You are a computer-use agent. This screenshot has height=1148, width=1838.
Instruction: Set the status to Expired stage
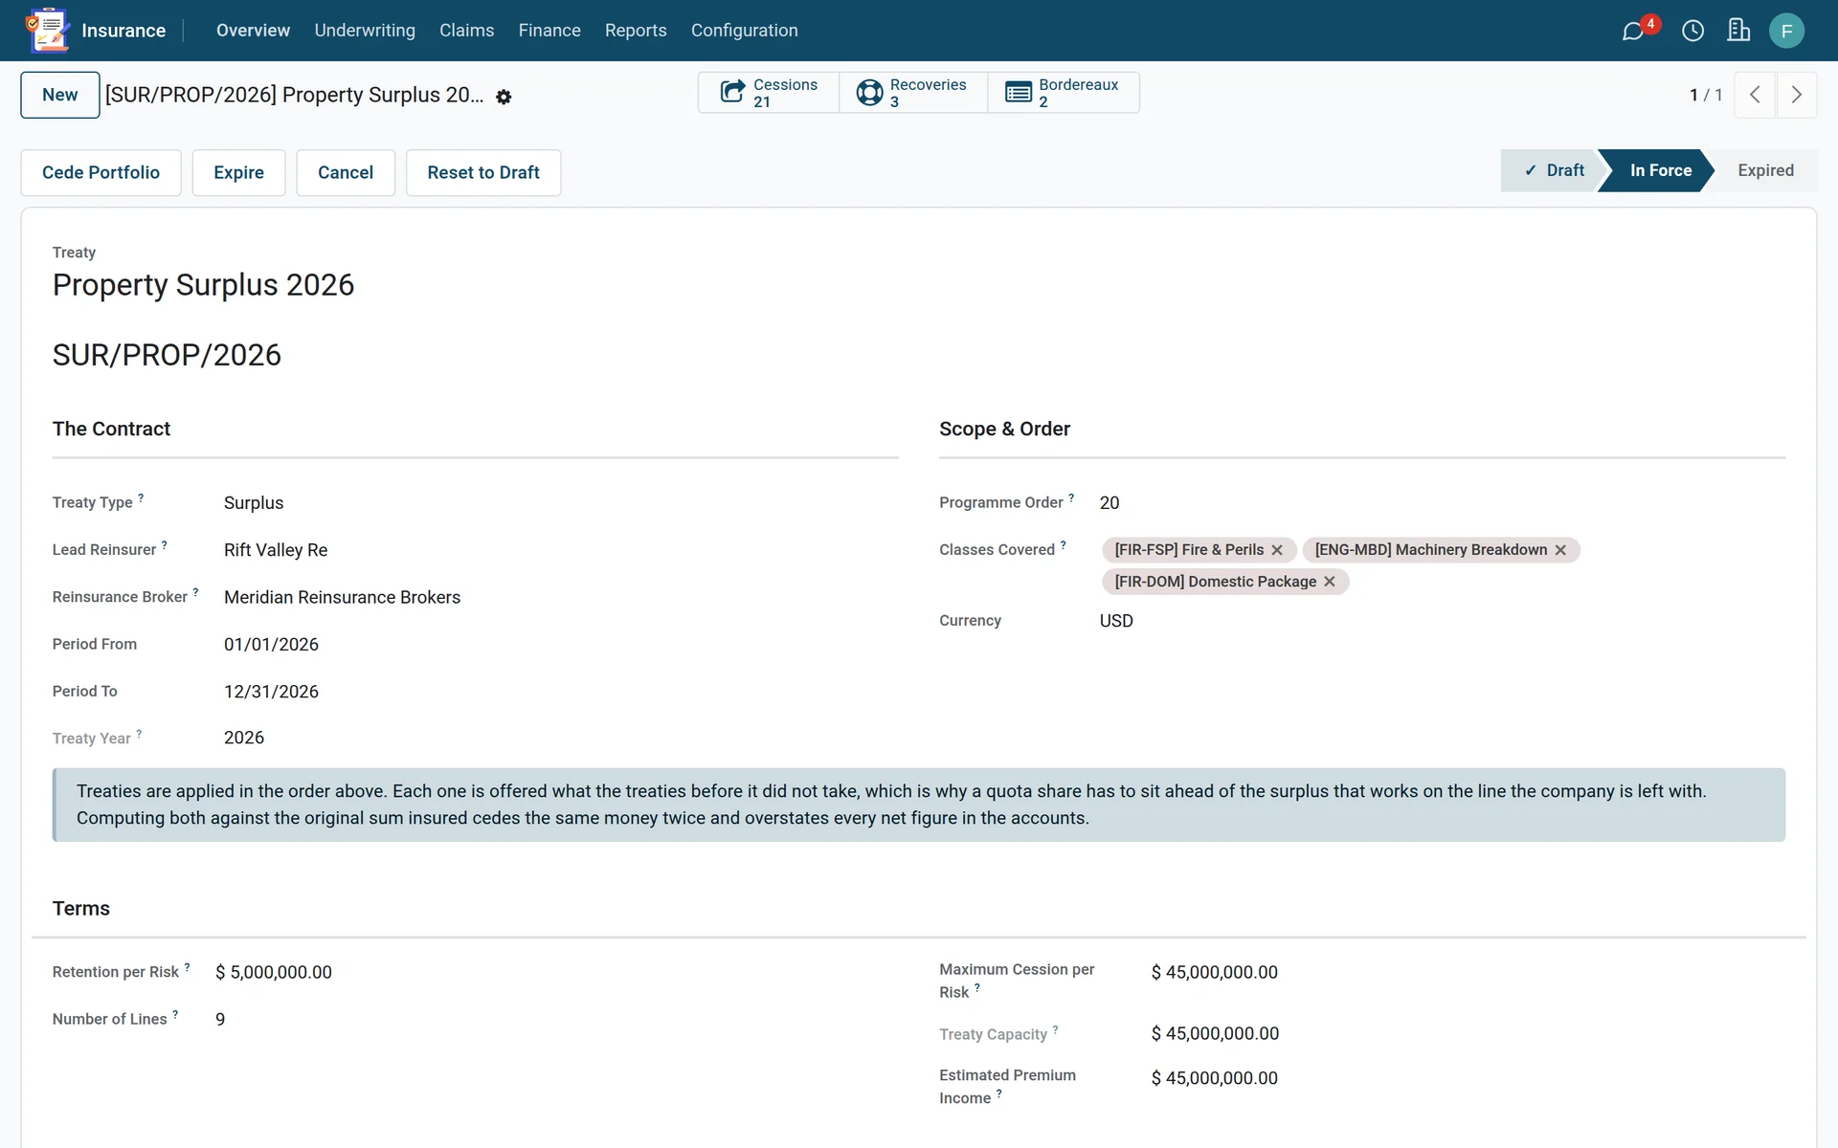tap(1765, 170)
